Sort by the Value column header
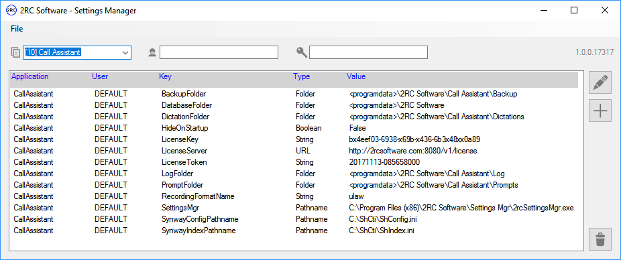Viewport: 621px width, 260px height. click(x=356, y=76)
